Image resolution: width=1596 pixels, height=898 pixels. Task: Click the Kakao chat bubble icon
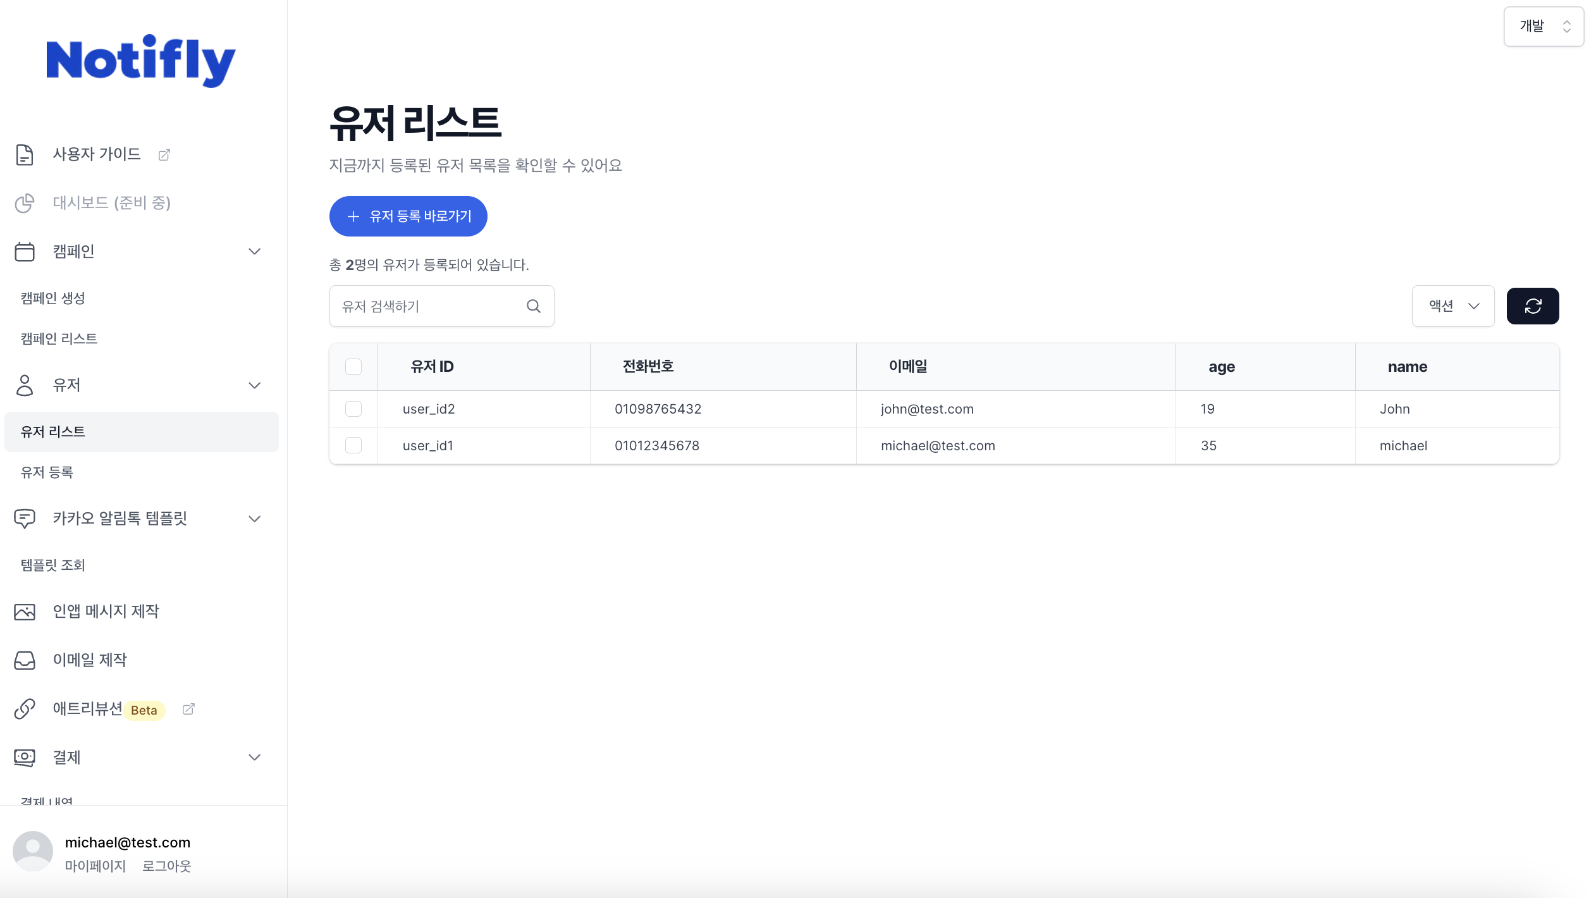(x=25, y=519)
